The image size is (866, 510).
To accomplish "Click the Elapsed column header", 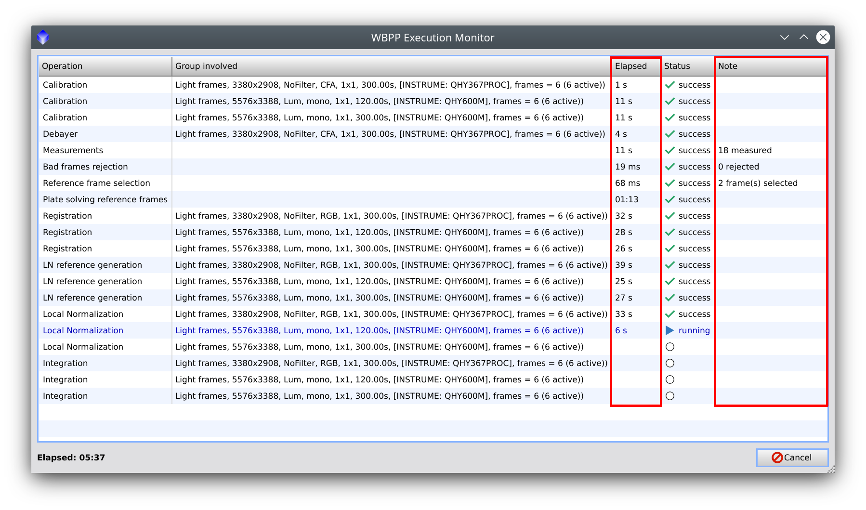I will (636, 66).
